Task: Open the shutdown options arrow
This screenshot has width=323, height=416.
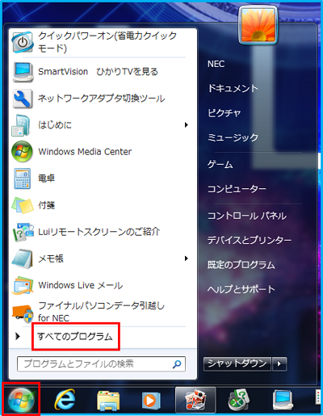Action: 279,364
